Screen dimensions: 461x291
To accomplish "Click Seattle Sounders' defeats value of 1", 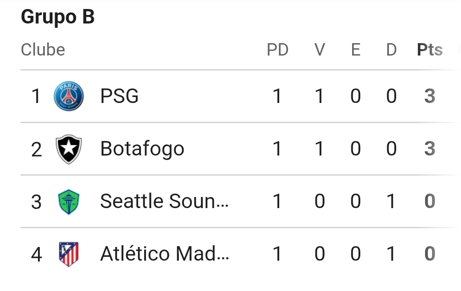I will (391, 201).
